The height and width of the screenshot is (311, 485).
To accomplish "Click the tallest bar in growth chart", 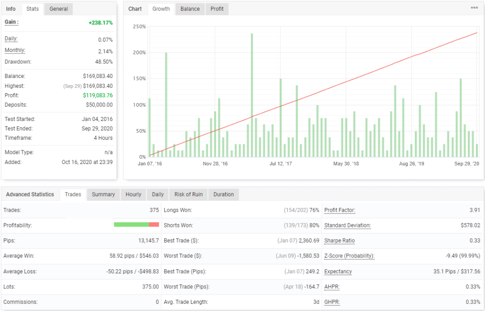I will point(252,95).
